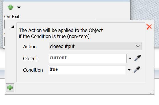Click the action description text
The width and height of the screenshot is (159, 105).
click(61, 33)
